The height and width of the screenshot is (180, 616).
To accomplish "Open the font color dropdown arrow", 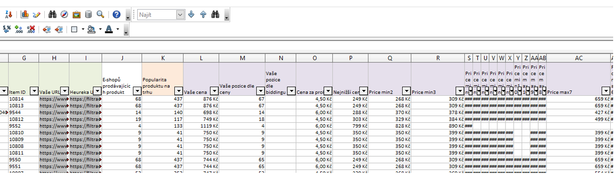I will pyautogui.click(x=118, y=29).
